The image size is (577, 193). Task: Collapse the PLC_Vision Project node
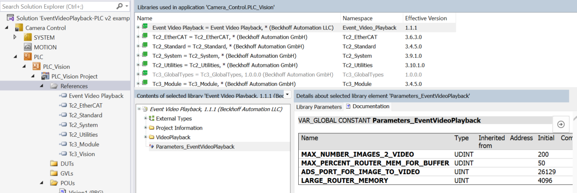(x=33, y=77)
